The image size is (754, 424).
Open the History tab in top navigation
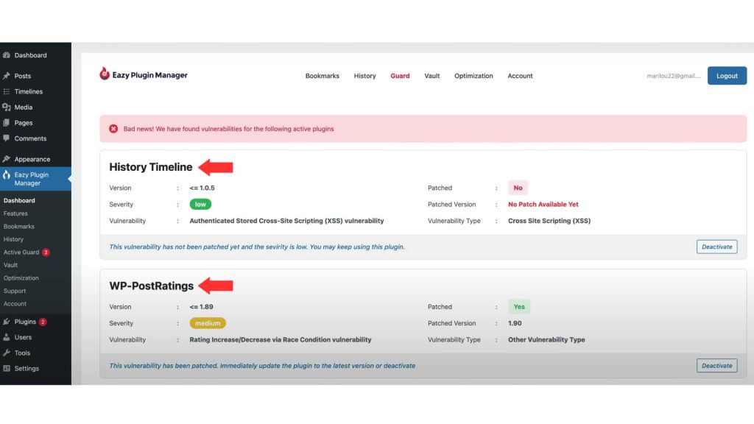point(365,76)
